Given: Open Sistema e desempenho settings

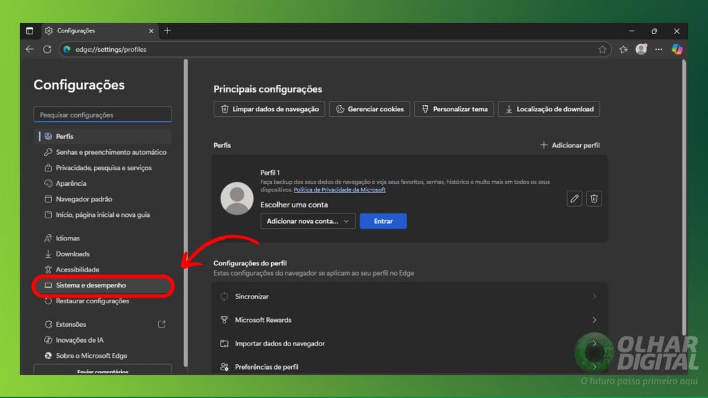Looking at the screenshot, I should (102, 285).
